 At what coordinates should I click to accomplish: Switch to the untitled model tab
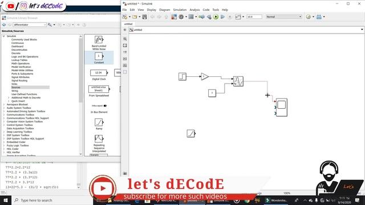point(128,24)
